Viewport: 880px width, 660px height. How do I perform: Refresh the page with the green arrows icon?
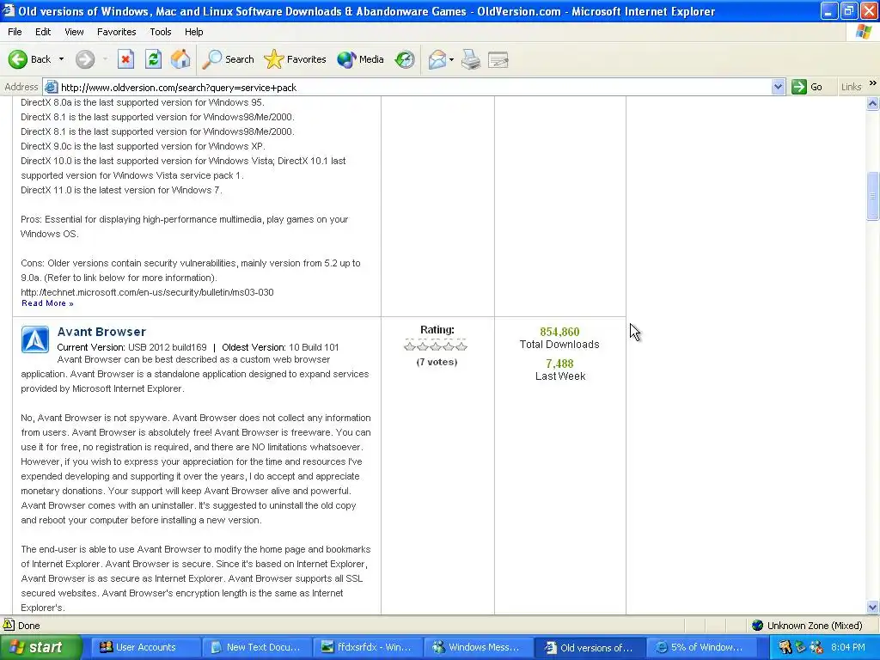tap(153, 59)
